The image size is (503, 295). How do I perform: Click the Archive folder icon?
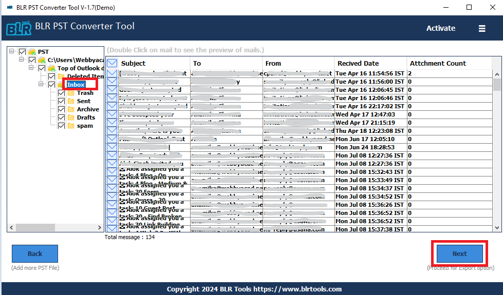70,109
